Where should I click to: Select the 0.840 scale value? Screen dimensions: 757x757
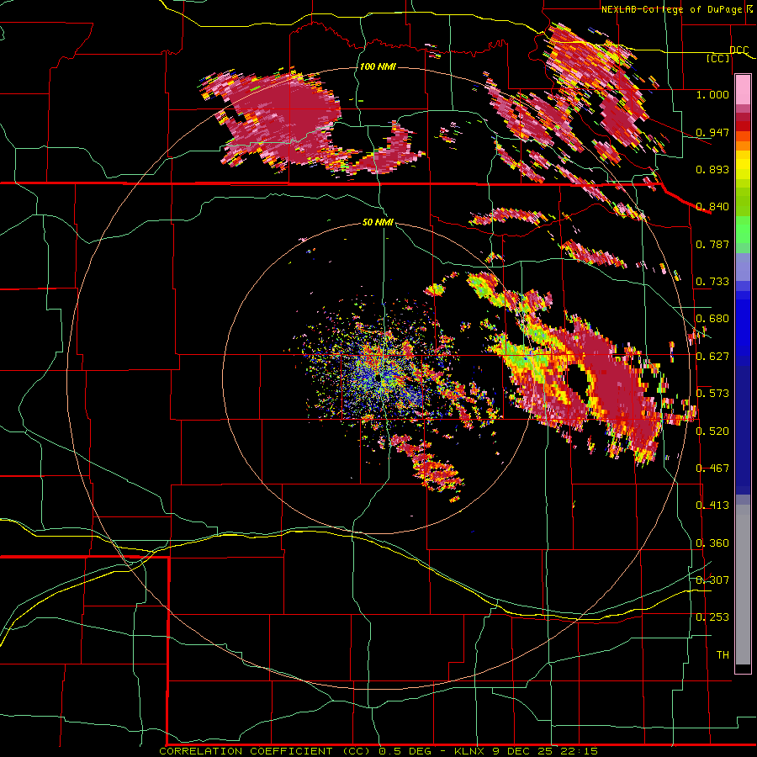tap(712, 207)
